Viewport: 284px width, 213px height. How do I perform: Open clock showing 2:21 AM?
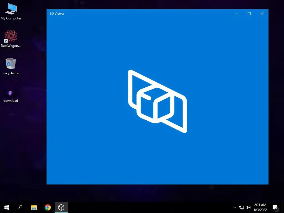(260, 207)
